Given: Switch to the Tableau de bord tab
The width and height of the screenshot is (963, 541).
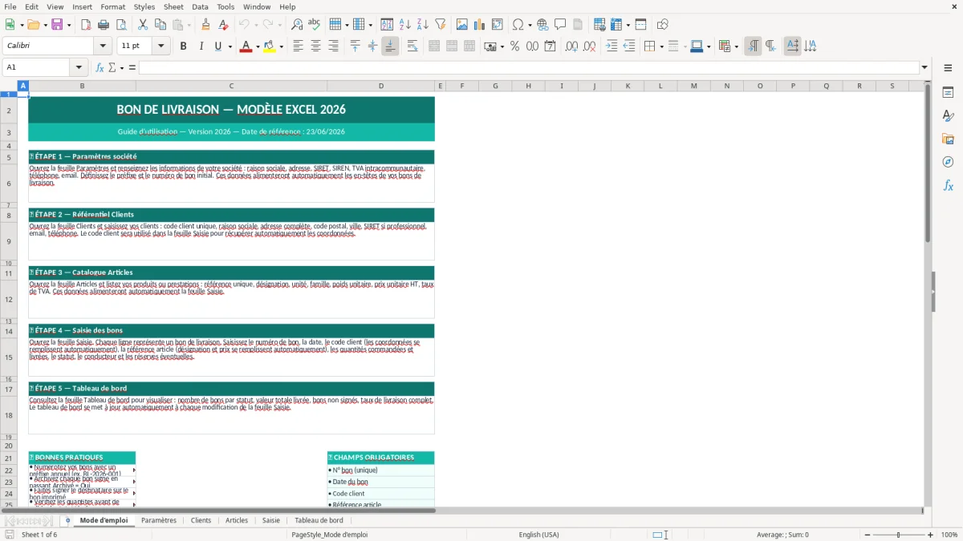Looking at the screenshot, I should pyautogui.click(x=319, y=520).
